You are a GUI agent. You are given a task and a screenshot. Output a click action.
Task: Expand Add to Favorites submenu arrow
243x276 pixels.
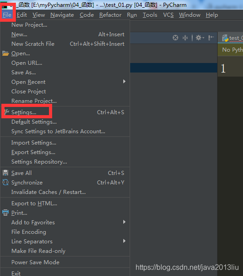124,222
